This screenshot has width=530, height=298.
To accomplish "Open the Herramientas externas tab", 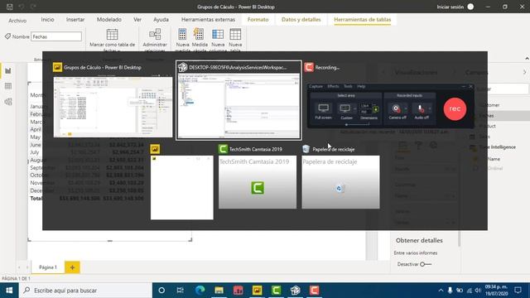I will point(208,20).
